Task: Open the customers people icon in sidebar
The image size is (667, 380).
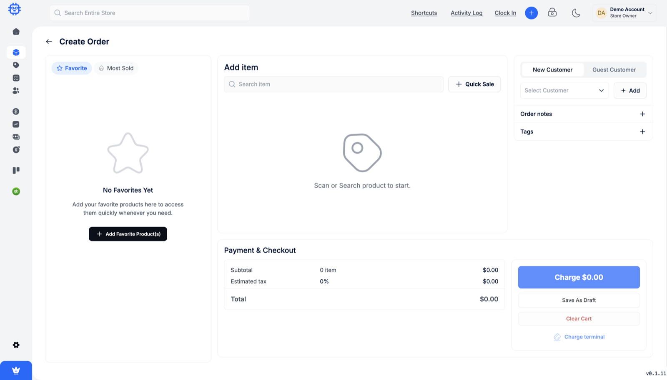Action: click(x=16, y=90)
